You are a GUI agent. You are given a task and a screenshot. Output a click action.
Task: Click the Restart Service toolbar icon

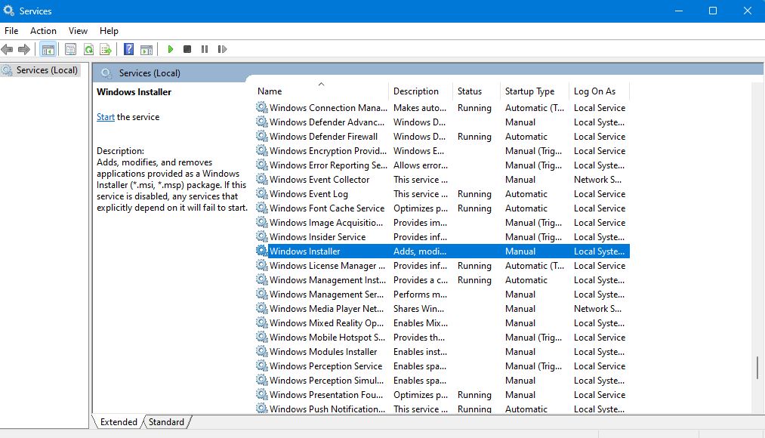click(222, 49)
